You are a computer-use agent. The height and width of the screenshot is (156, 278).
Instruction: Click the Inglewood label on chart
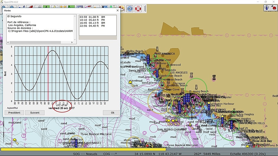174,65
